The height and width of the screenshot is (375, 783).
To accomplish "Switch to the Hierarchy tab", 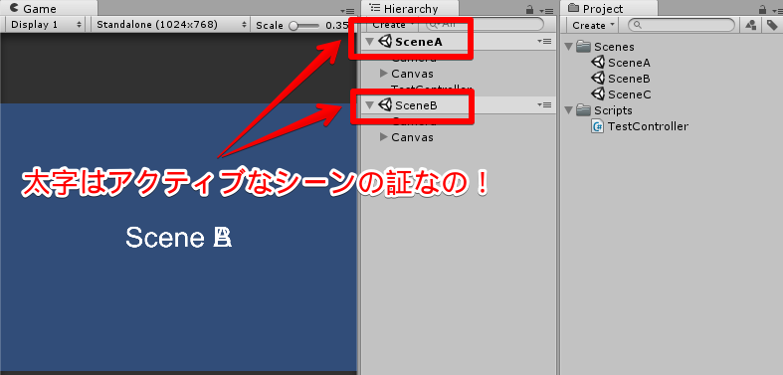I will [x=410, y=9].
